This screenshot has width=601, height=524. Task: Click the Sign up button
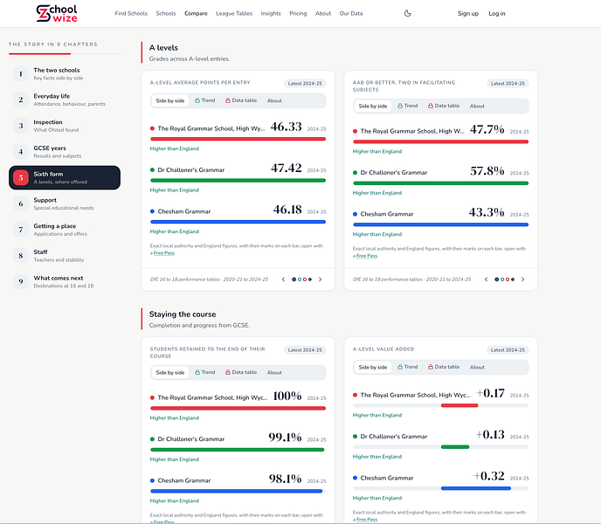[x=468, y=13]
